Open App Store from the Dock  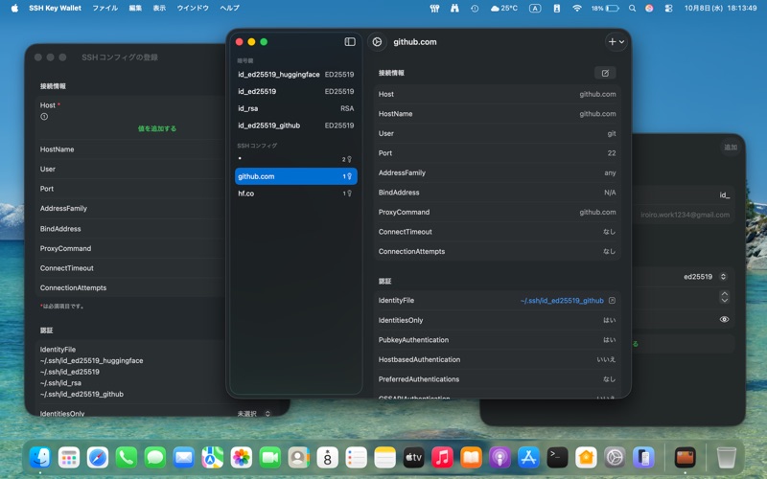pos(529,458)
